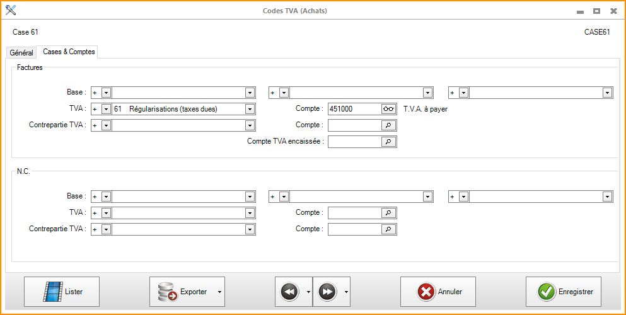Click the Compte TVA encaissée input field
The width and height of the screenshot is (626, 315).
pos(354,142)
